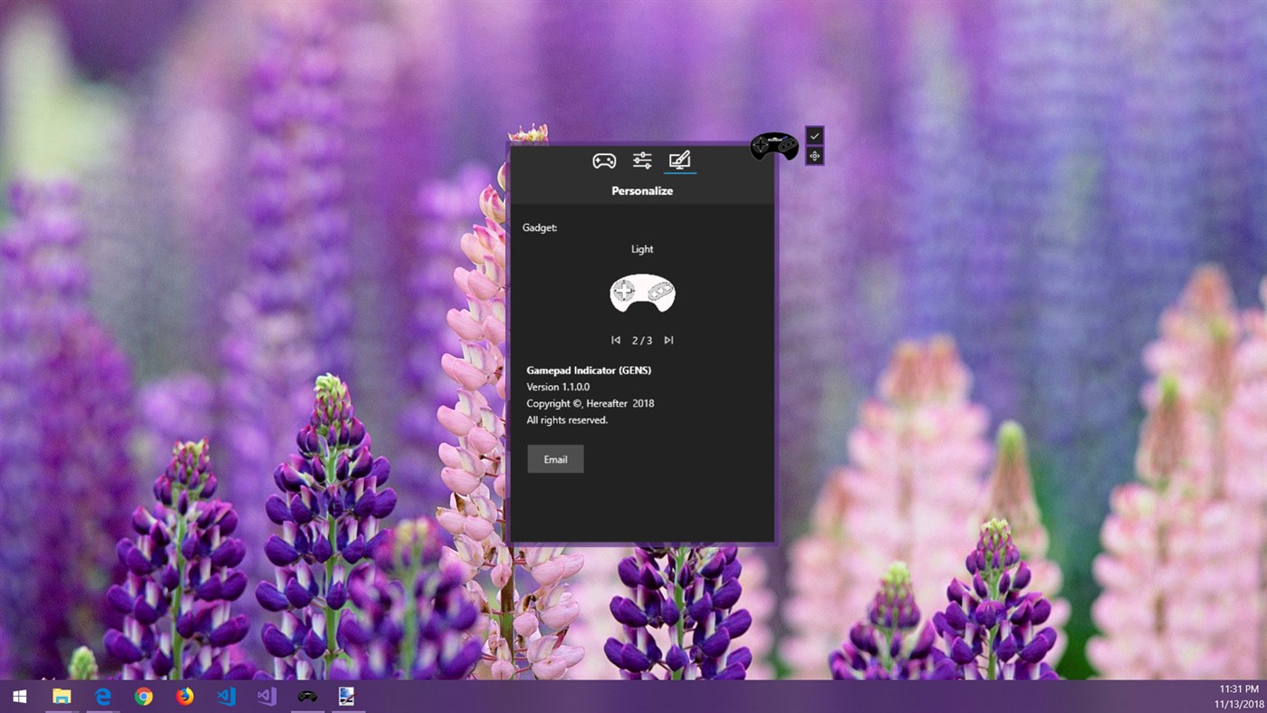The width and height of the screenshot is (1267, 713).
Task: Click the move handle icon beside the gadget
Action: click(813, 155)
